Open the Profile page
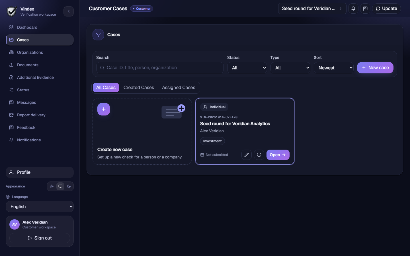 40,172
